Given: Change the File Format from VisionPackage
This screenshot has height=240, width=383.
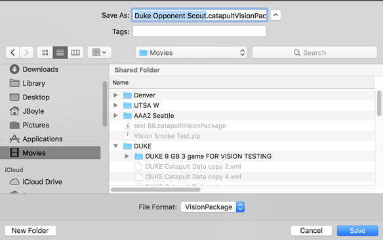Looking at the screenshot, I should pyautogui.click(x=212, y=207).
